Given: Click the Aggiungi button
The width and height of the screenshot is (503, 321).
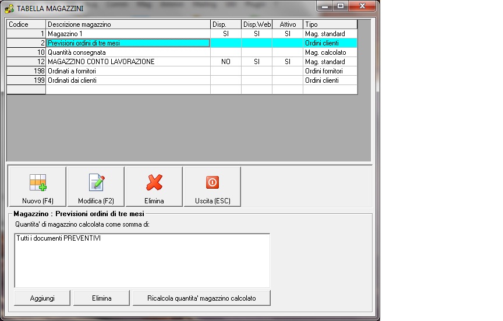Looking at the screenshot, I should click(42, 298).
